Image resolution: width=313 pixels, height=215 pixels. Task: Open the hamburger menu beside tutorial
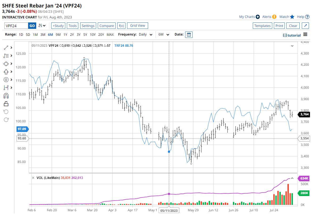pos(306,35)
